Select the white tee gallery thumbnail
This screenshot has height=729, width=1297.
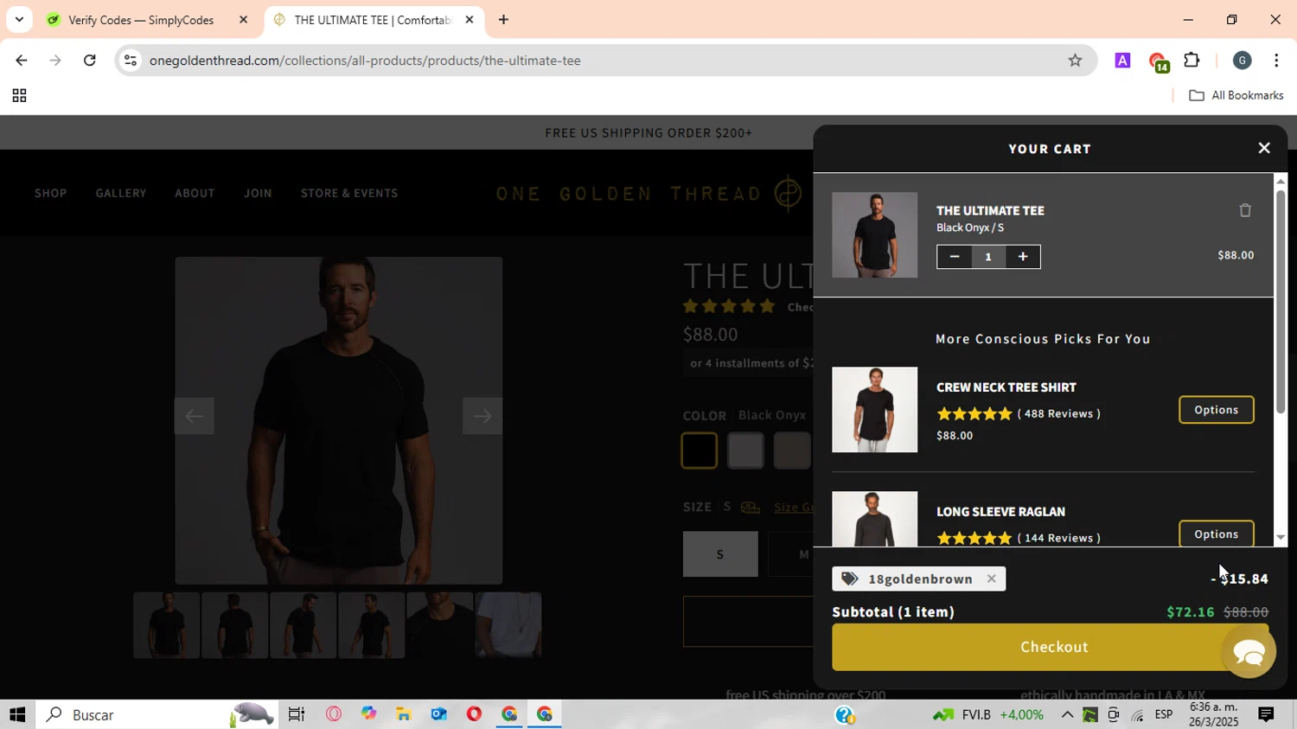coord(508,625)
